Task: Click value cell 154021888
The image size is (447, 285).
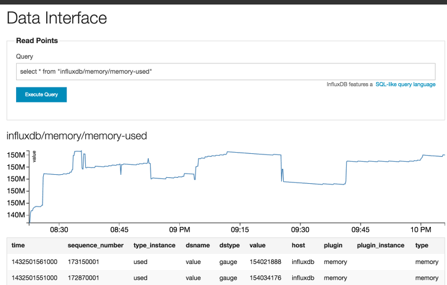Action: (265, 262)
